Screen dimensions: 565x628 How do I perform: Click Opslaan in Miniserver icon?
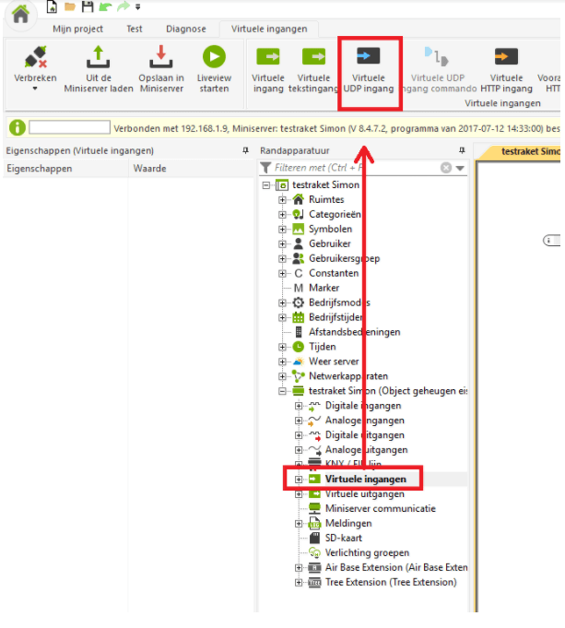tap(161, 58)
